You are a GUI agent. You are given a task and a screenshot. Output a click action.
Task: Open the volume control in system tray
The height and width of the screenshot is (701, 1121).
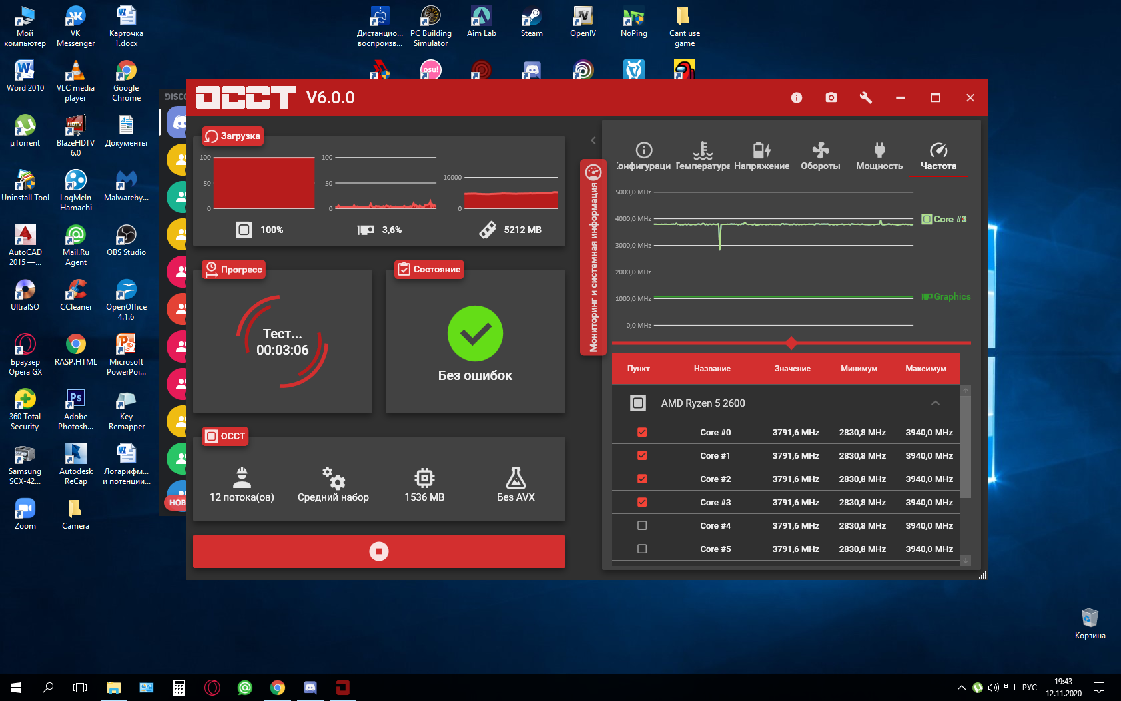pyautogui.click(x=994, y=688)
